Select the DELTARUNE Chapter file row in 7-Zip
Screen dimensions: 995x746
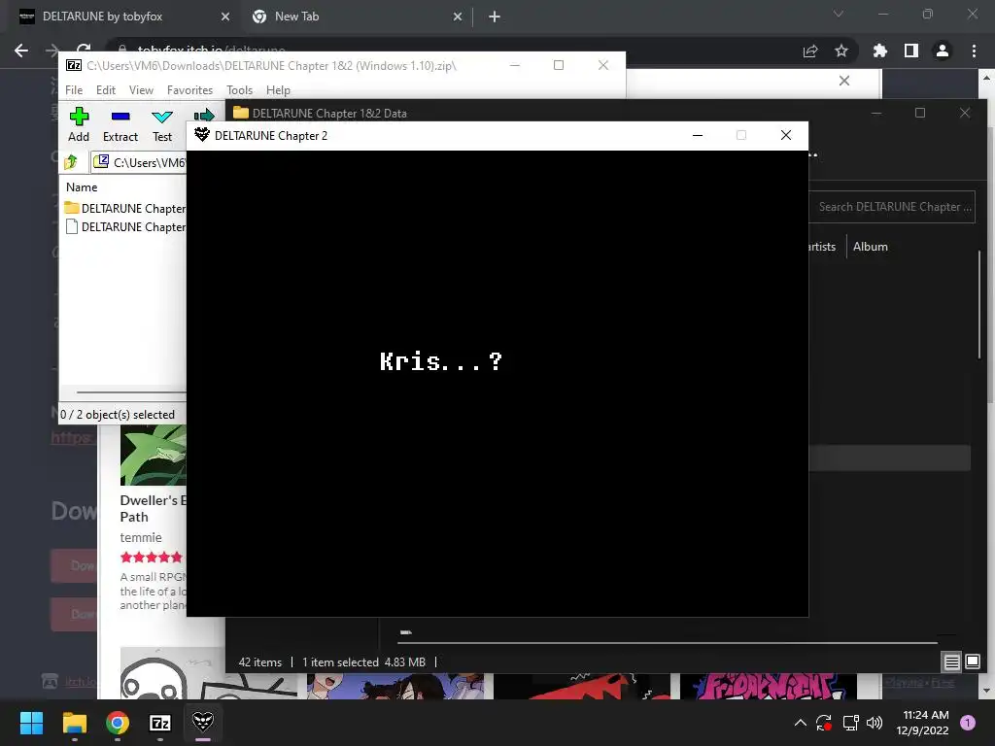click(x=125, y=226)
